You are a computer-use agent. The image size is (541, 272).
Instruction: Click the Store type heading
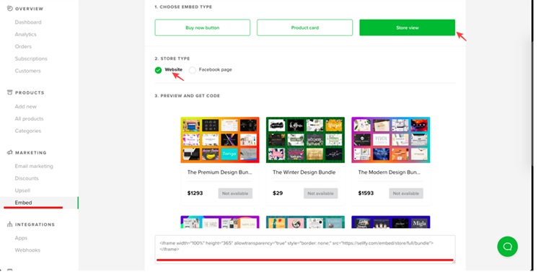click(172, 58)
